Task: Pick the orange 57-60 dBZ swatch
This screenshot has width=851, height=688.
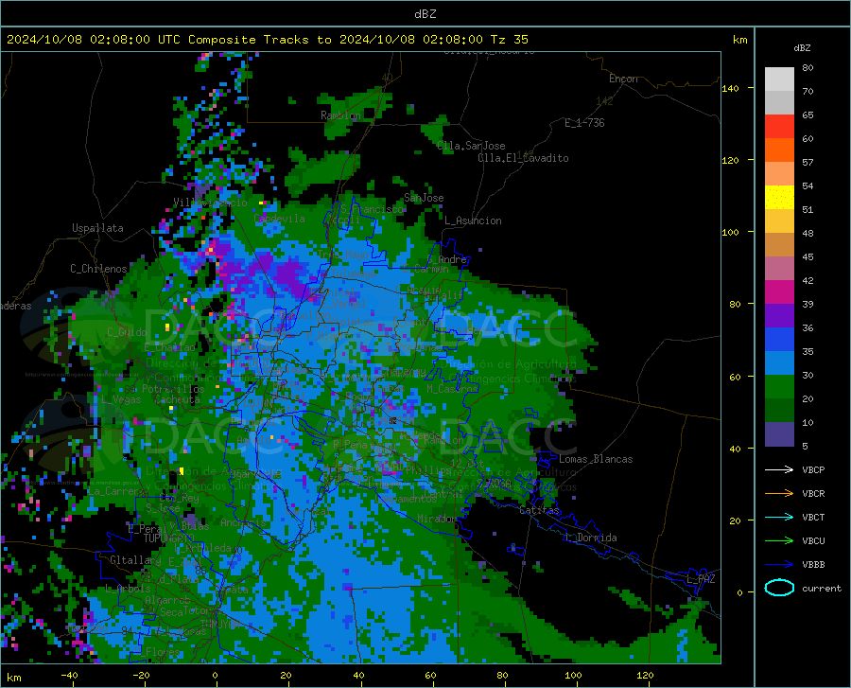Action: (x=779, y=150)
